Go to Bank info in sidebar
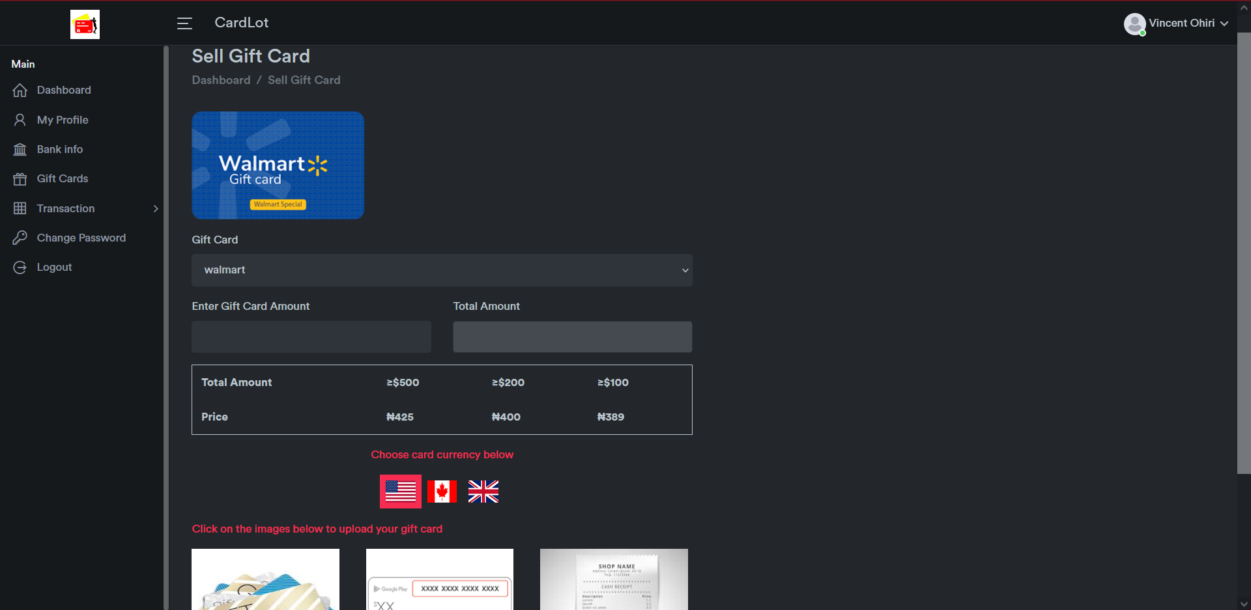Screen dimensions: 1251x610 point(60,149)
